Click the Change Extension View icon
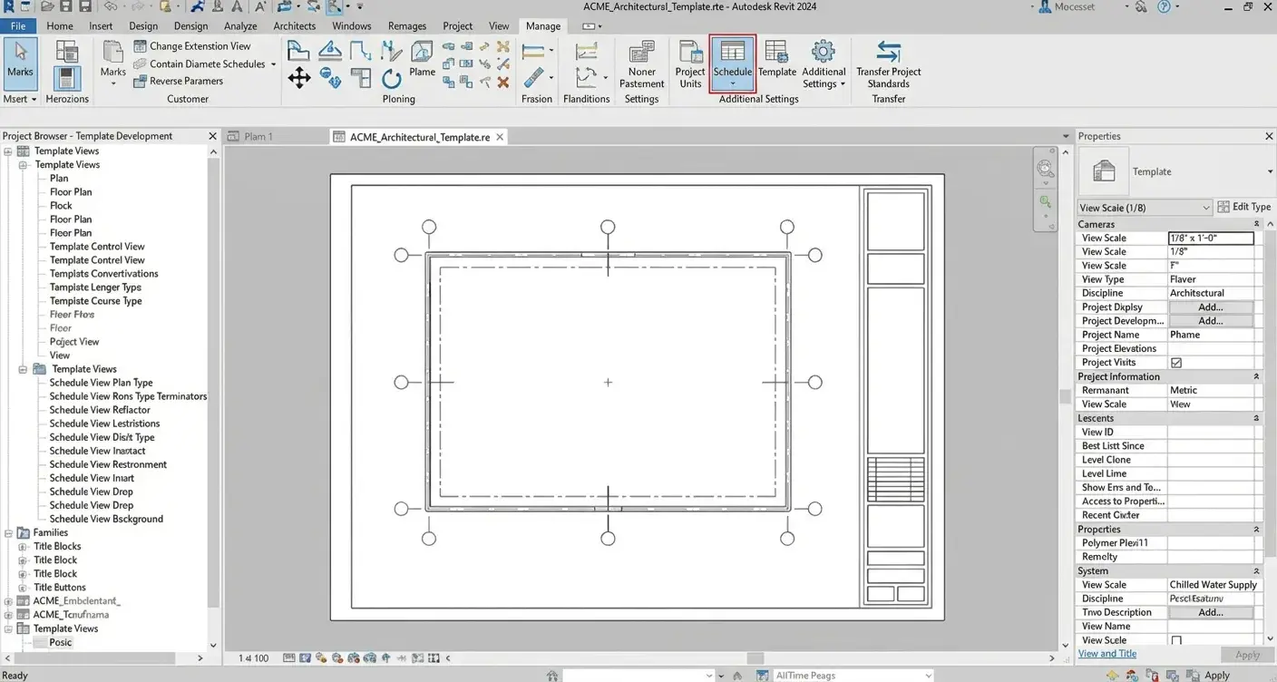This screenshot has width=1277, height=682. [x=140, y=46]
